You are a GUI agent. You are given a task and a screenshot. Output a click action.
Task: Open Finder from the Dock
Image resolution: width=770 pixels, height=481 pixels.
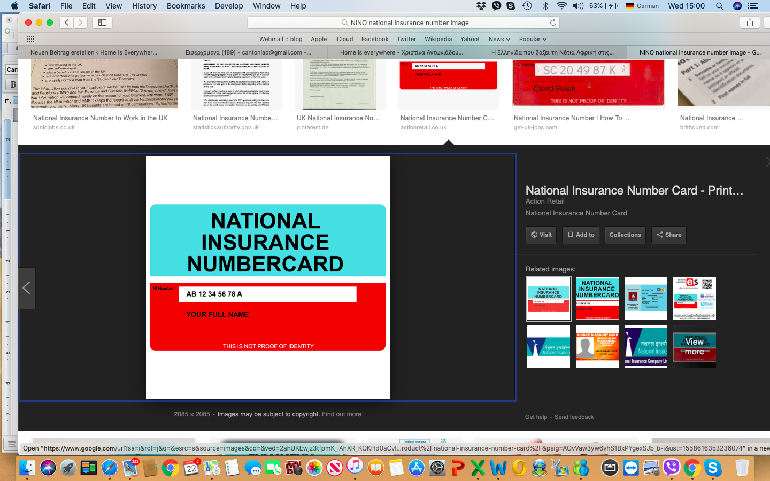point(27,468)
